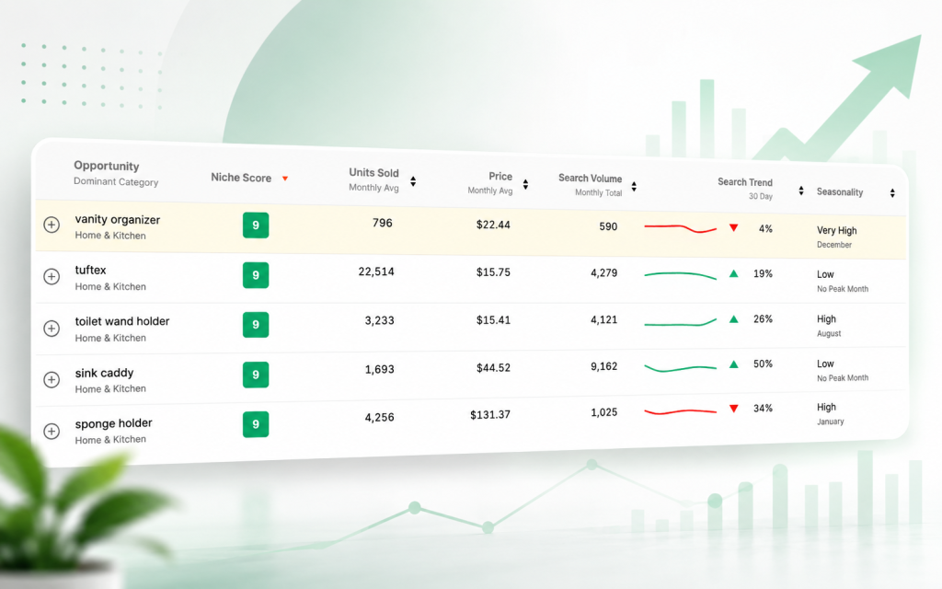Click the sink caddy green trend sparkline
The height and width of the screenshot is (589, 942).
(680, 367)
